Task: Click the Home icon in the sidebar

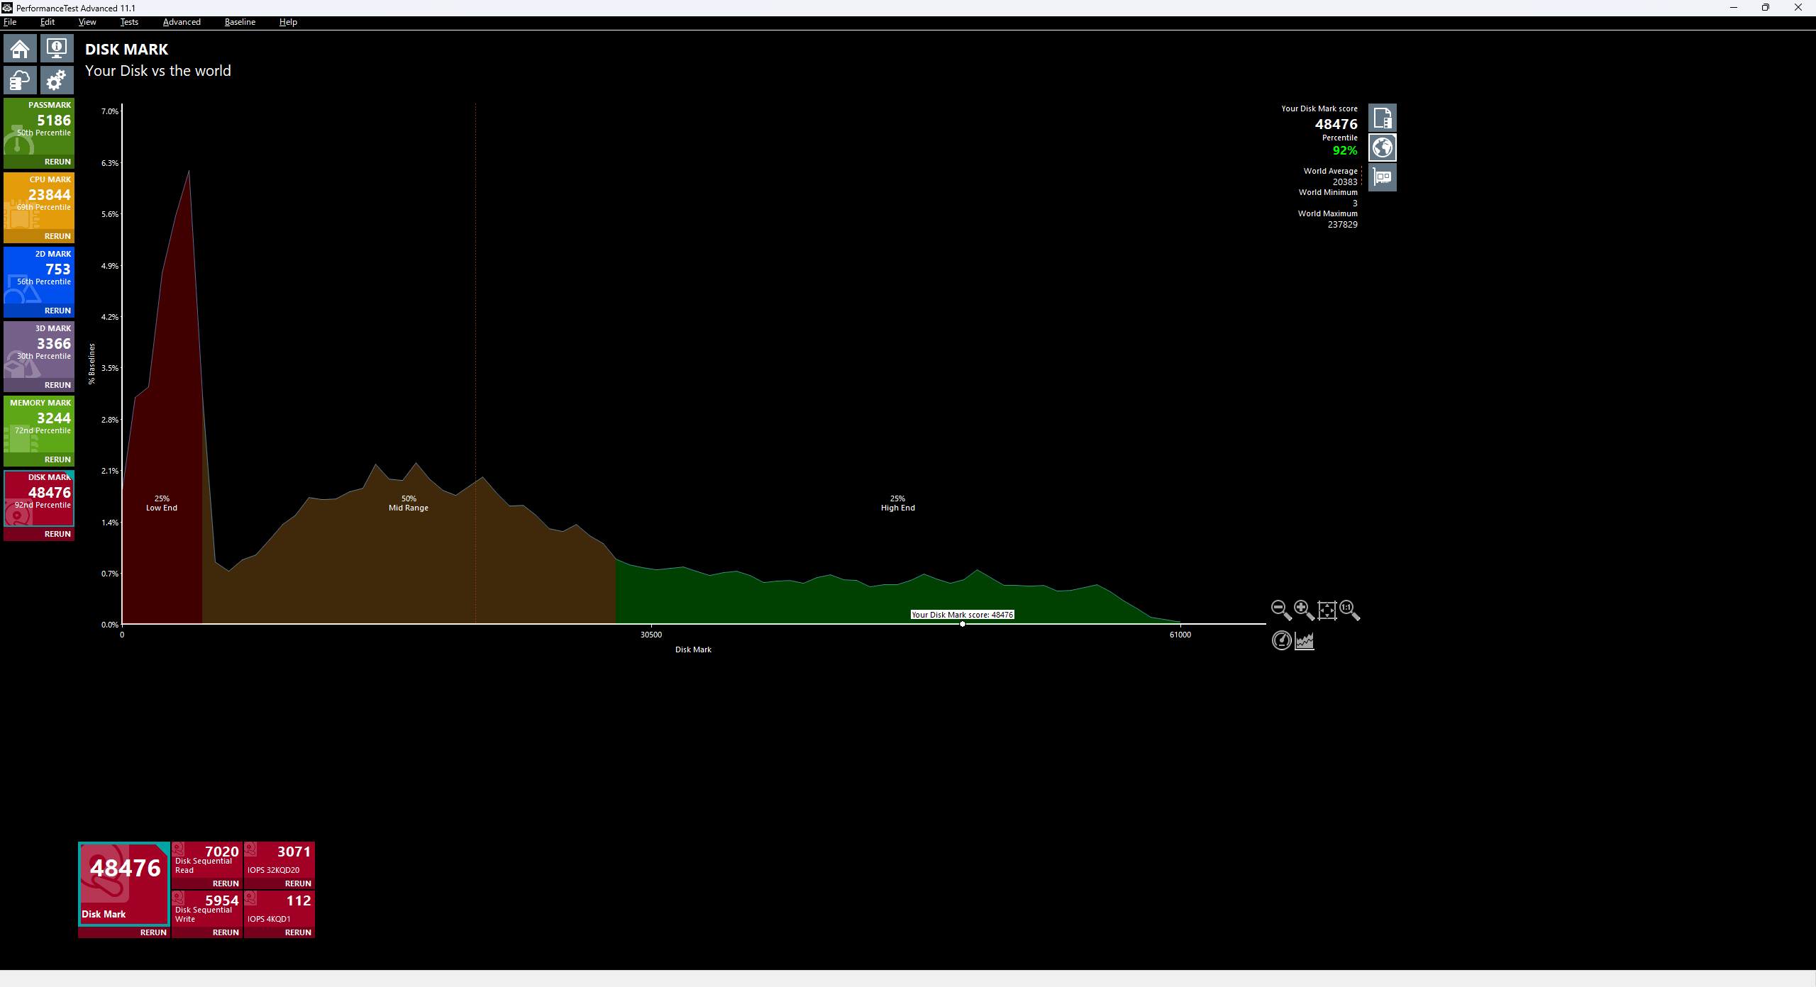Action: coord(20,49)
